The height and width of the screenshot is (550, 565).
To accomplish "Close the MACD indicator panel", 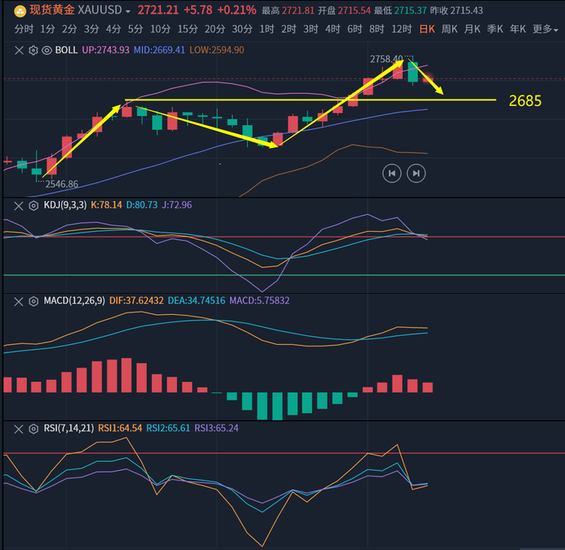I will coord(19,301).
